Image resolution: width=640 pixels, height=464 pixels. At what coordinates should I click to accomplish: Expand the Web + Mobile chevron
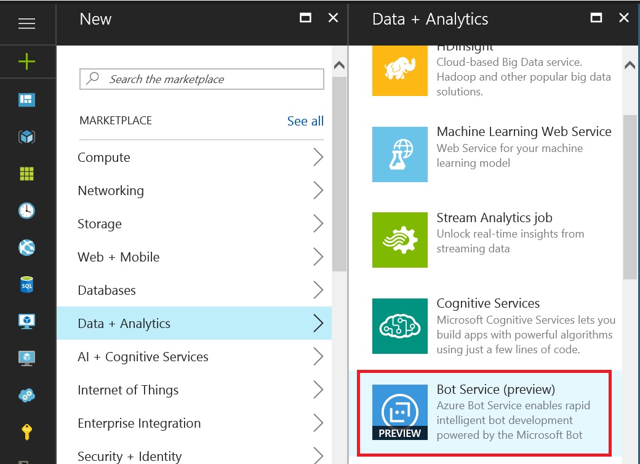pyautogui.click(x=318, y=257)
